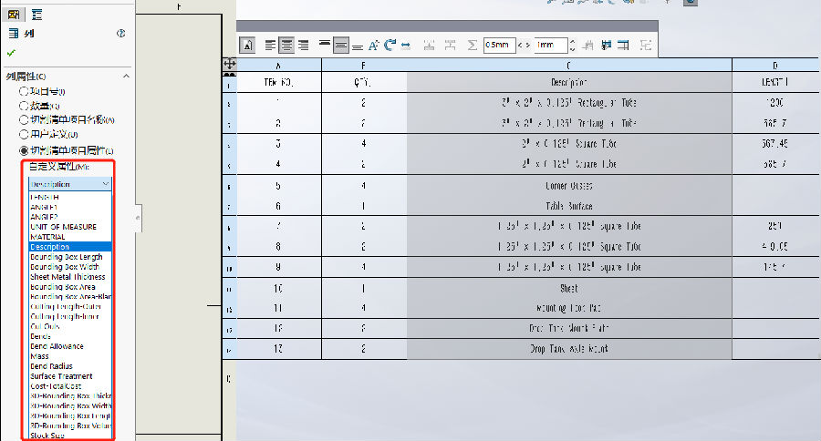Click column header C of the table
This screenshot has width=821, height=441.
[x=569, y=66]
